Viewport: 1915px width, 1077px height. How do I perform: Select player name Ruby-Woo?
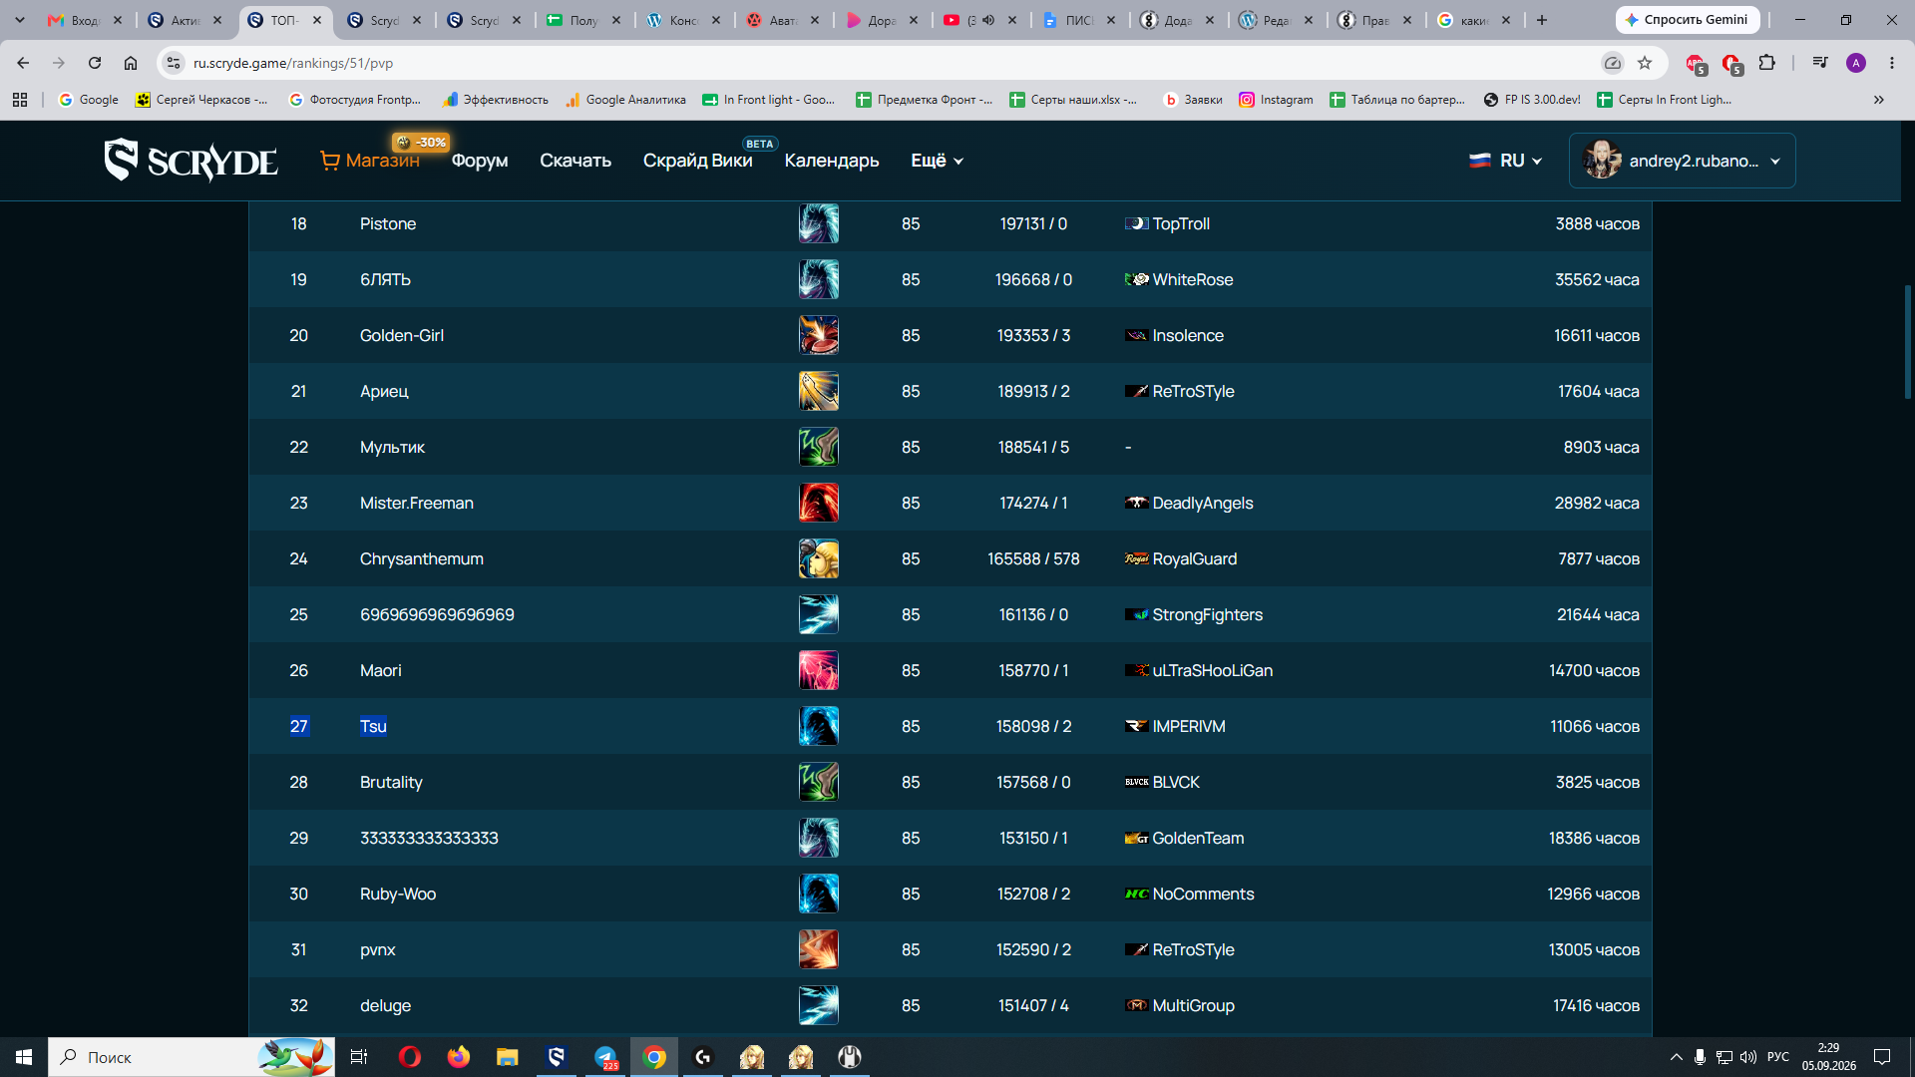pyautogui.click(x=398, y=894)
